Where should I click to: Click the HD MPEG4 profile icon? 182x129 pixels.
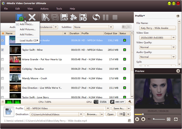[9, 112]
